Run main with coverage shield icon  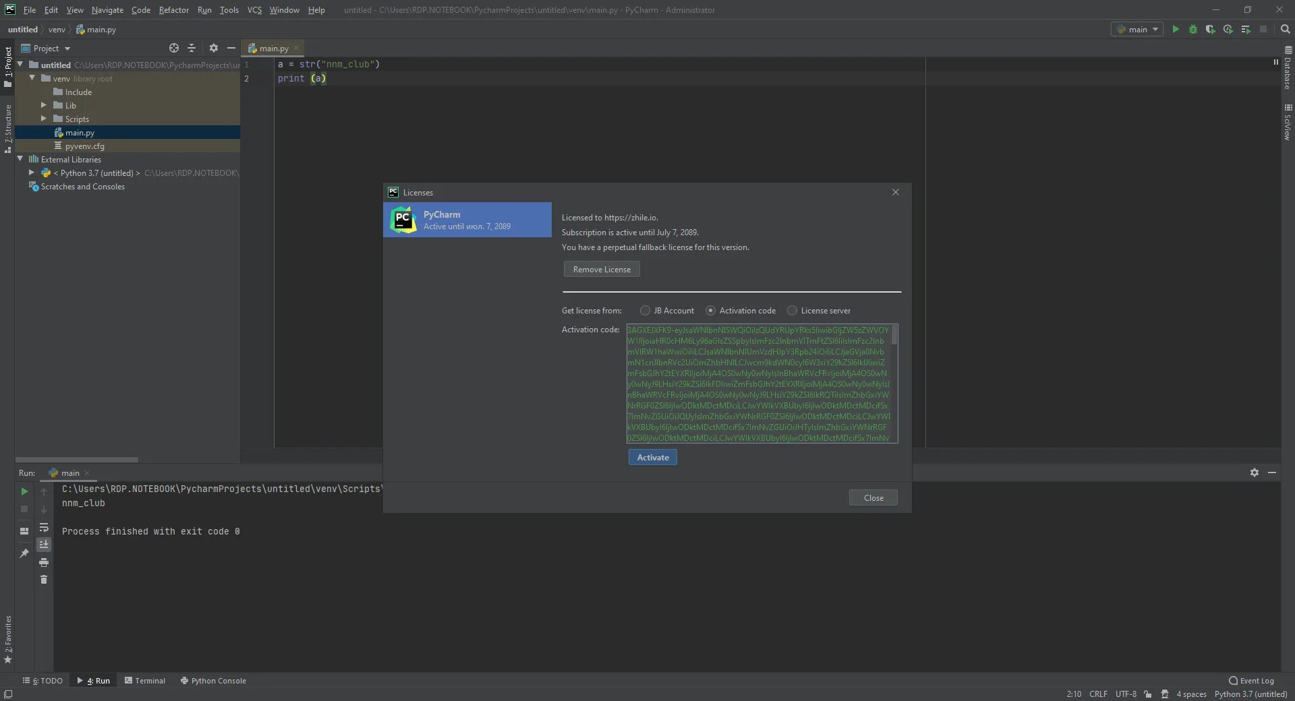[x=1210, y=29]
